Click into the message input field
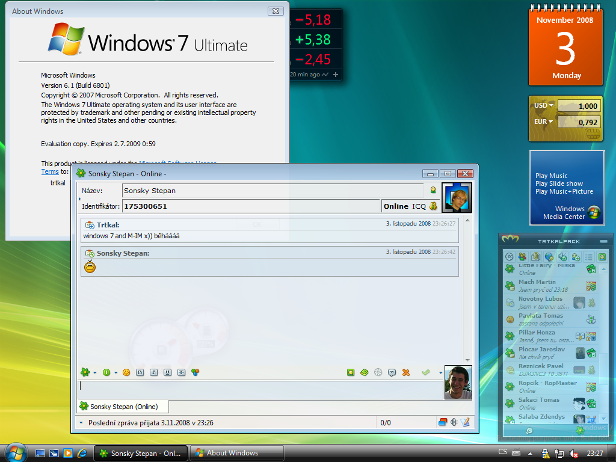 tap(260, 390)
